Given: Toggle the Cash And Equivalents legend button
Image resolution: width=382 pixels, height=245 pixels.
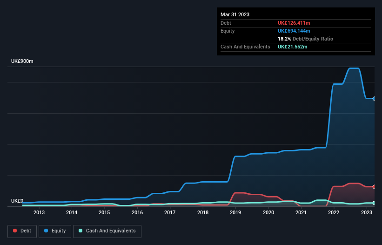Looking at the screenshot, I should [107, 231].
